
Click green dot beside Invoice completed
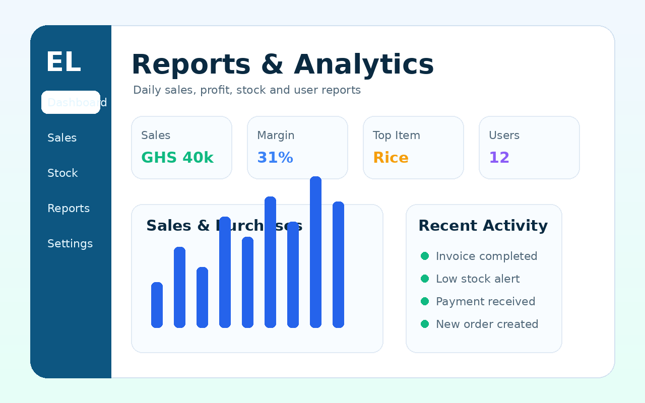coord(425,256)
